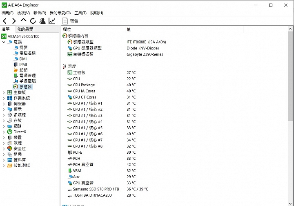The width and height of the screenshot is (294, 206).
Task: Open the 檔案(F) menu
Action: 7,13
